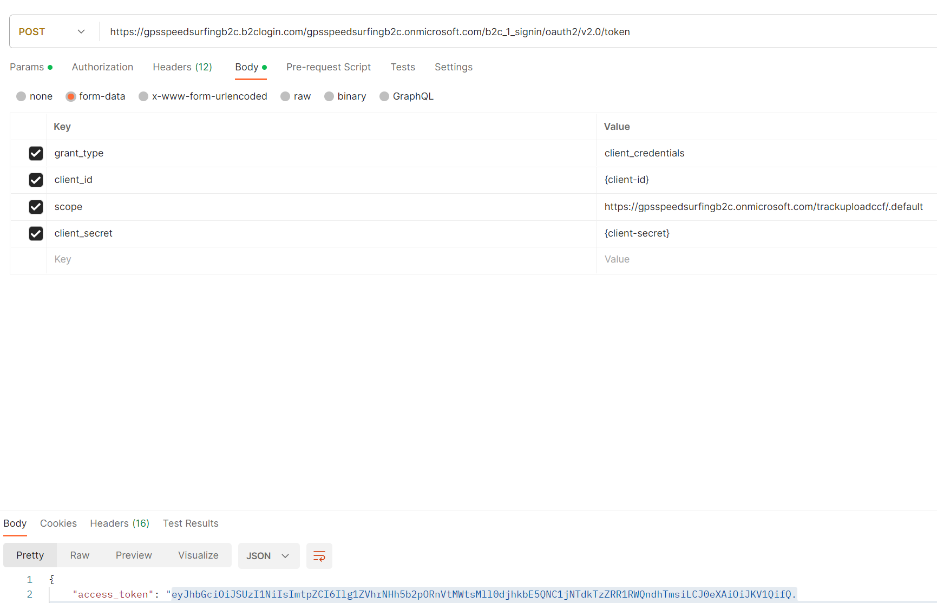Screen dimensions: 937x603
Task: Open the Tests tab
Action: click(x=402, y=67)
